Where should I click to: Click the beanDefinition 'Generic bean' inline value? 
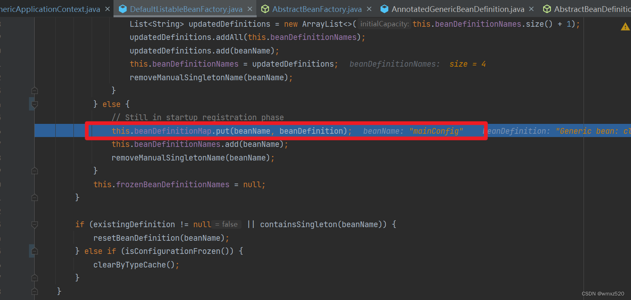(557, 131)
